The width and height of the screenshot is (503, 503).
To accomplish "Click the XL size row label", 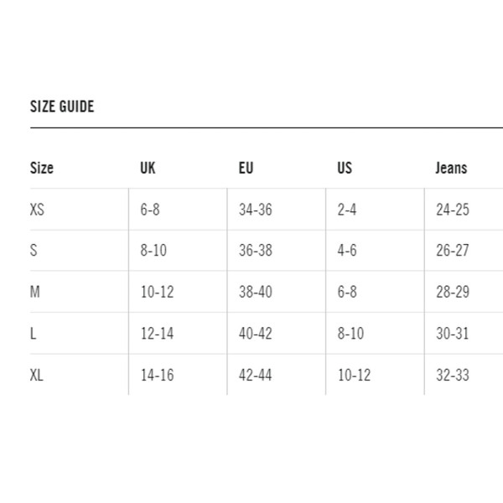I will click(x=37, y=375).
